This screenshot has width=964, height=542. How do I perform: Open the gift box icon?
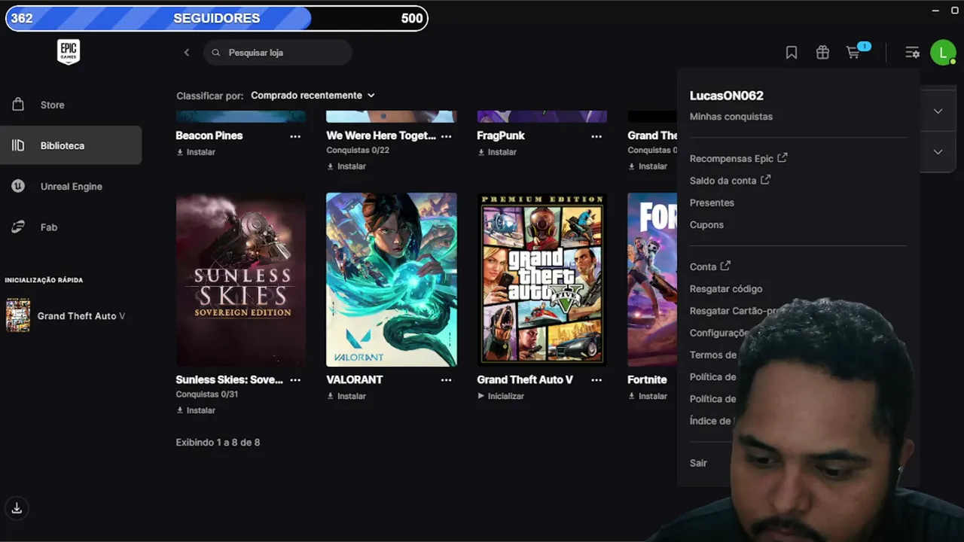(x=822, y=53)
